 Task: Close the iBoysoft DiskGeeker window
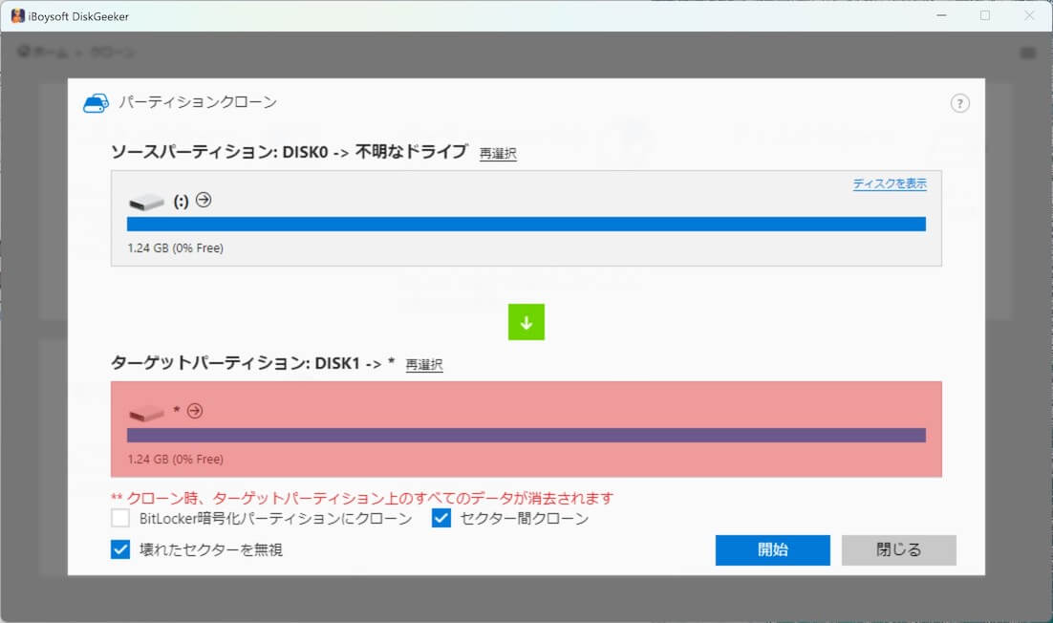pos(1029,15)
